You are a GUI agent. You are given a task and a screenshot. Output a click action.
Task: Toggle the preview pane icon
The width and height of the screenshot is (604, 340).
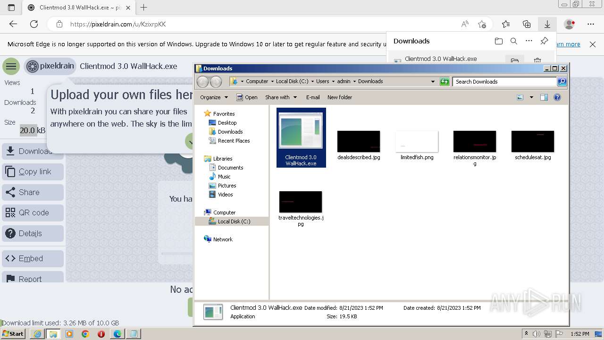[x=544, y=97]
